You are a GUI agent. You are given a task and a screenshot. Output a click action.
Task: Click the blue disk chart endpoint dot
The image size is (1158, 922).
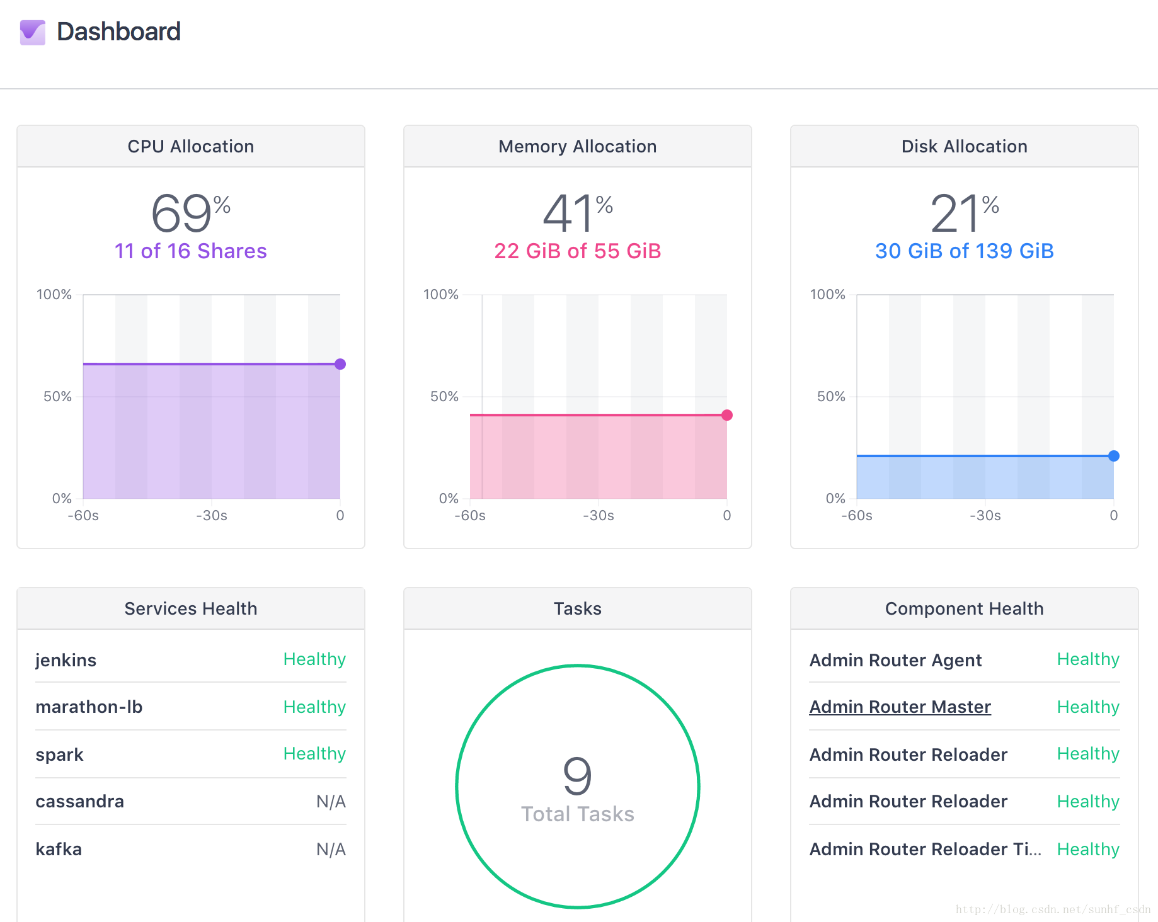click(x=1114, y=456)
